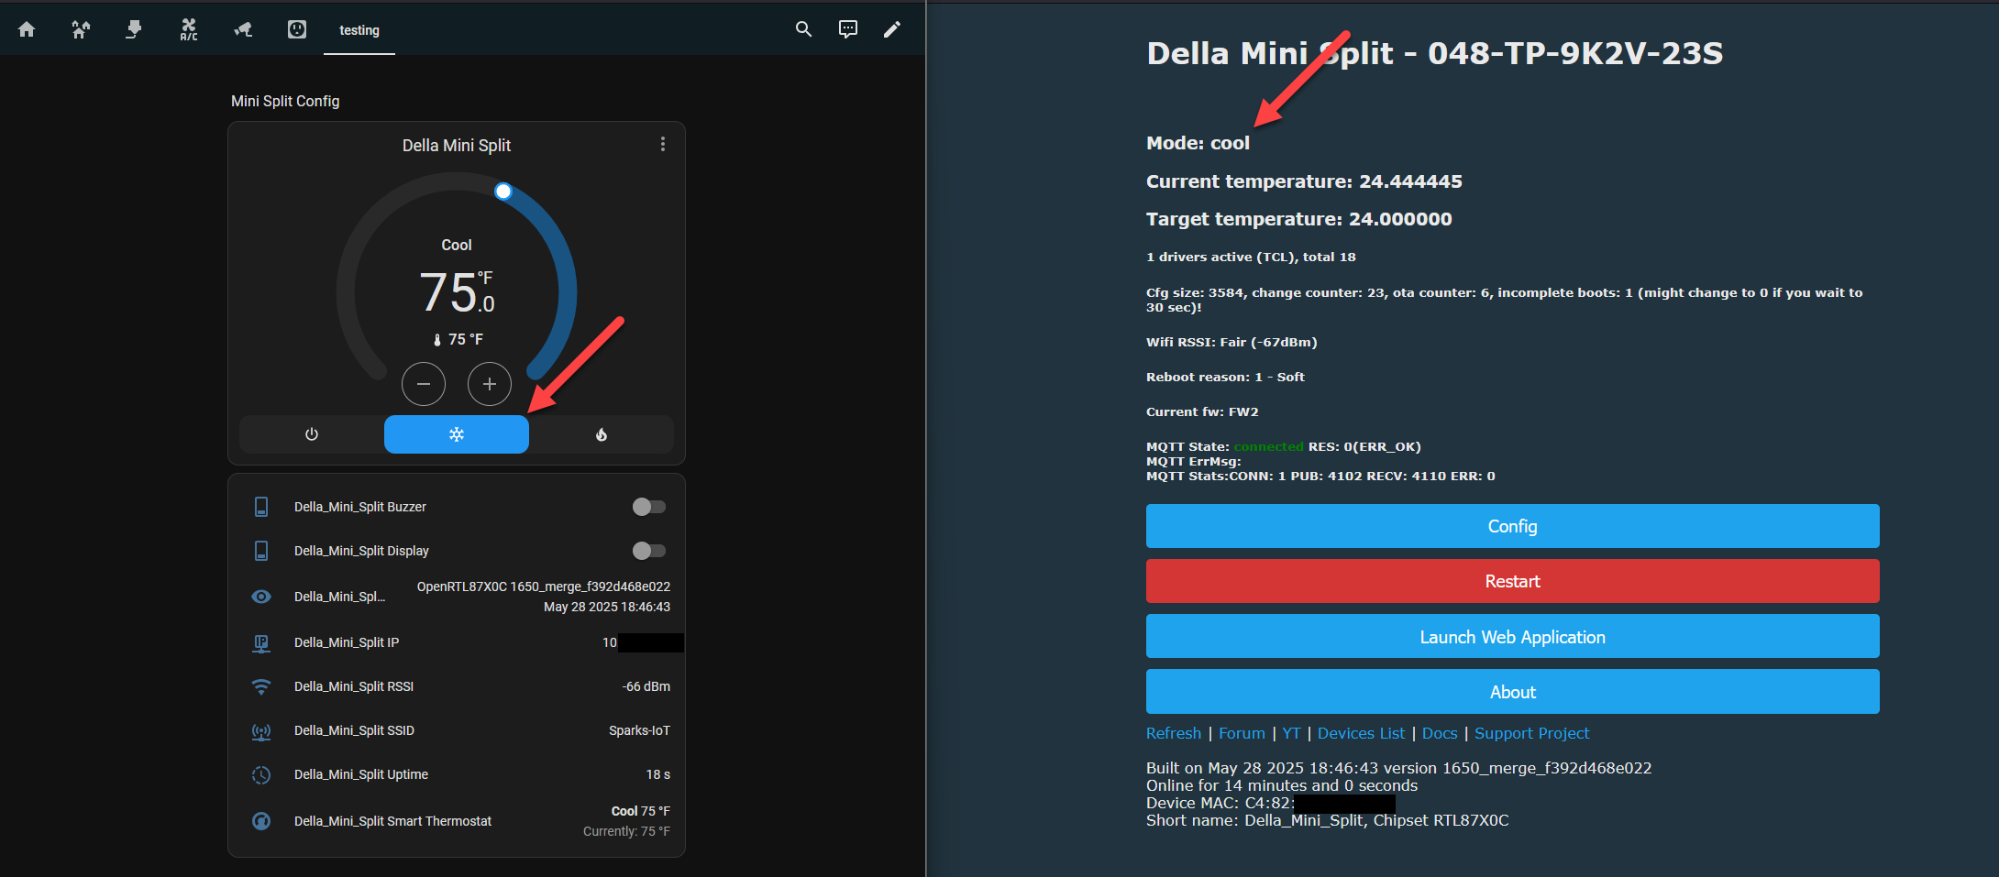Open Della_Mini_Split RSSI entity row
Screen dimensions: 1999x877
457,686
